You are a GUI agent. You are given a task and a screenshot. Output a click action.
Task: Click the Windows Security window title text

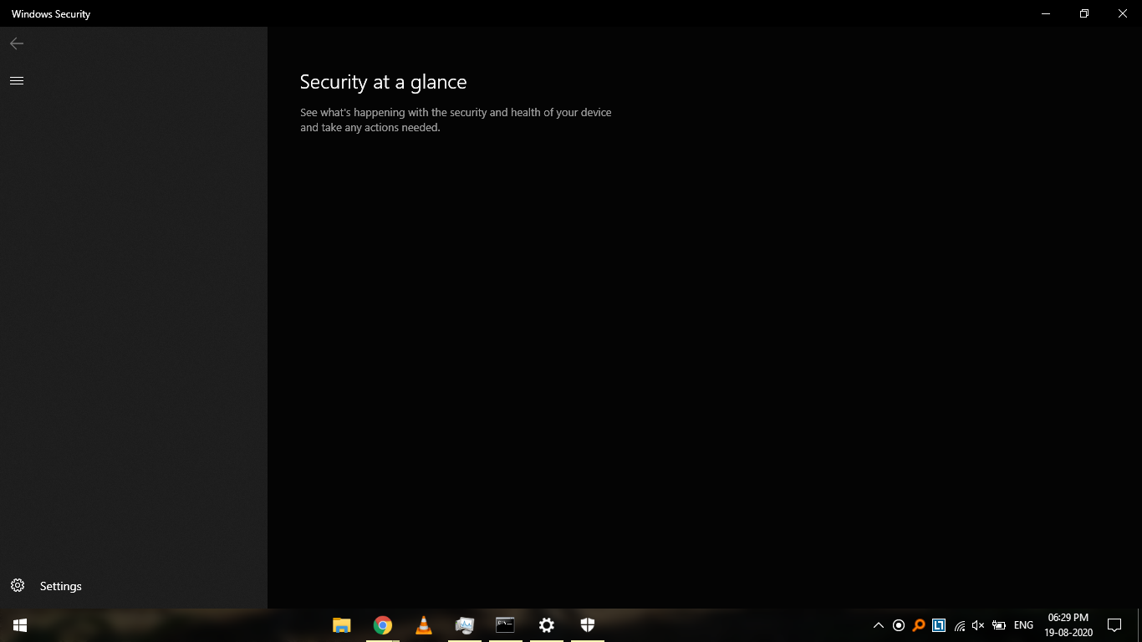pos(51,14)
